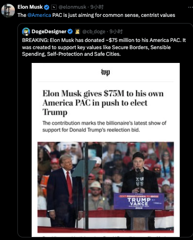193x240 pixels.
Task: Click the main tweet text about centrist values
Action: coord(96,15)
